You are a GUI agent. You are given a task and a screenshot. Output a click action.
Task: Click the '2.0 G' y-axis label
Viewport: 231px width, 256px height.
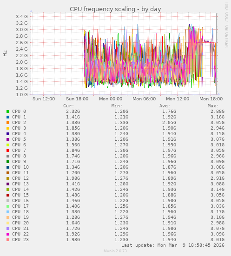[22, 62]
